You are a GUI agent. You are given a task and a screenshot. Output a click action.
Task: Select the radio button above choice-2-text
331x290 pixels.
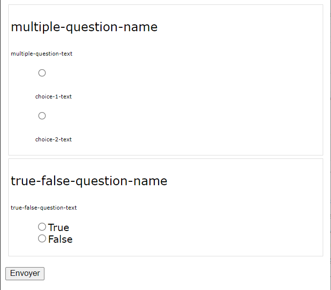[x=42, y=116]
